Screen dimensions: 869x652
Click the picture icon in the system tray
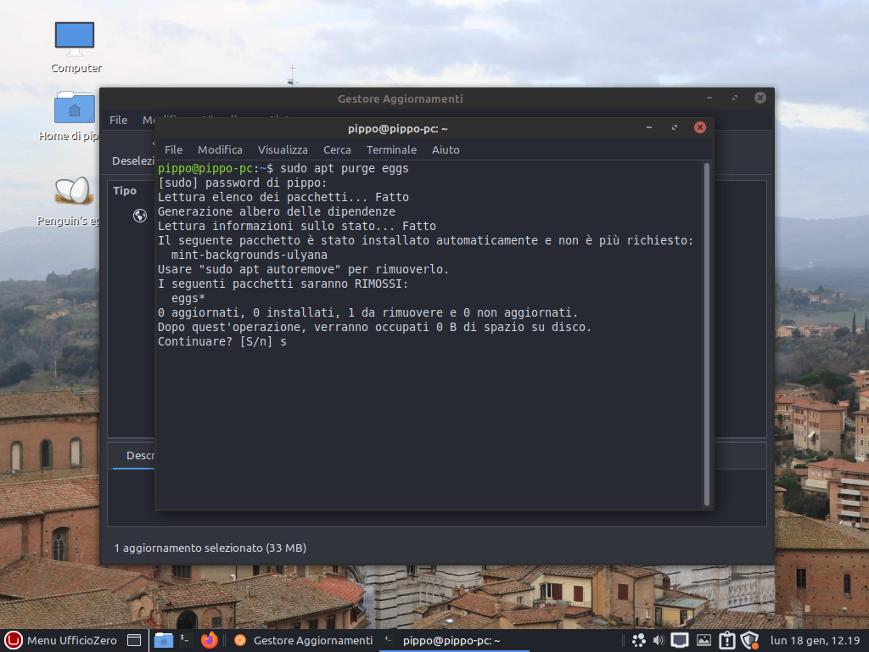point(704,640)
